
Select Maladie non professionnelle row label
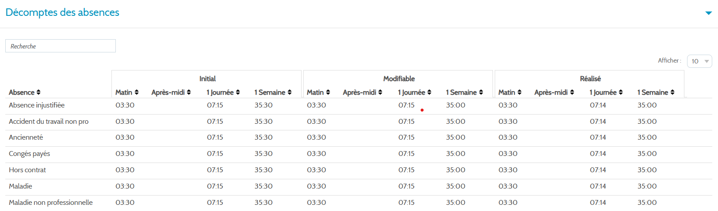[x=51, y=203]
